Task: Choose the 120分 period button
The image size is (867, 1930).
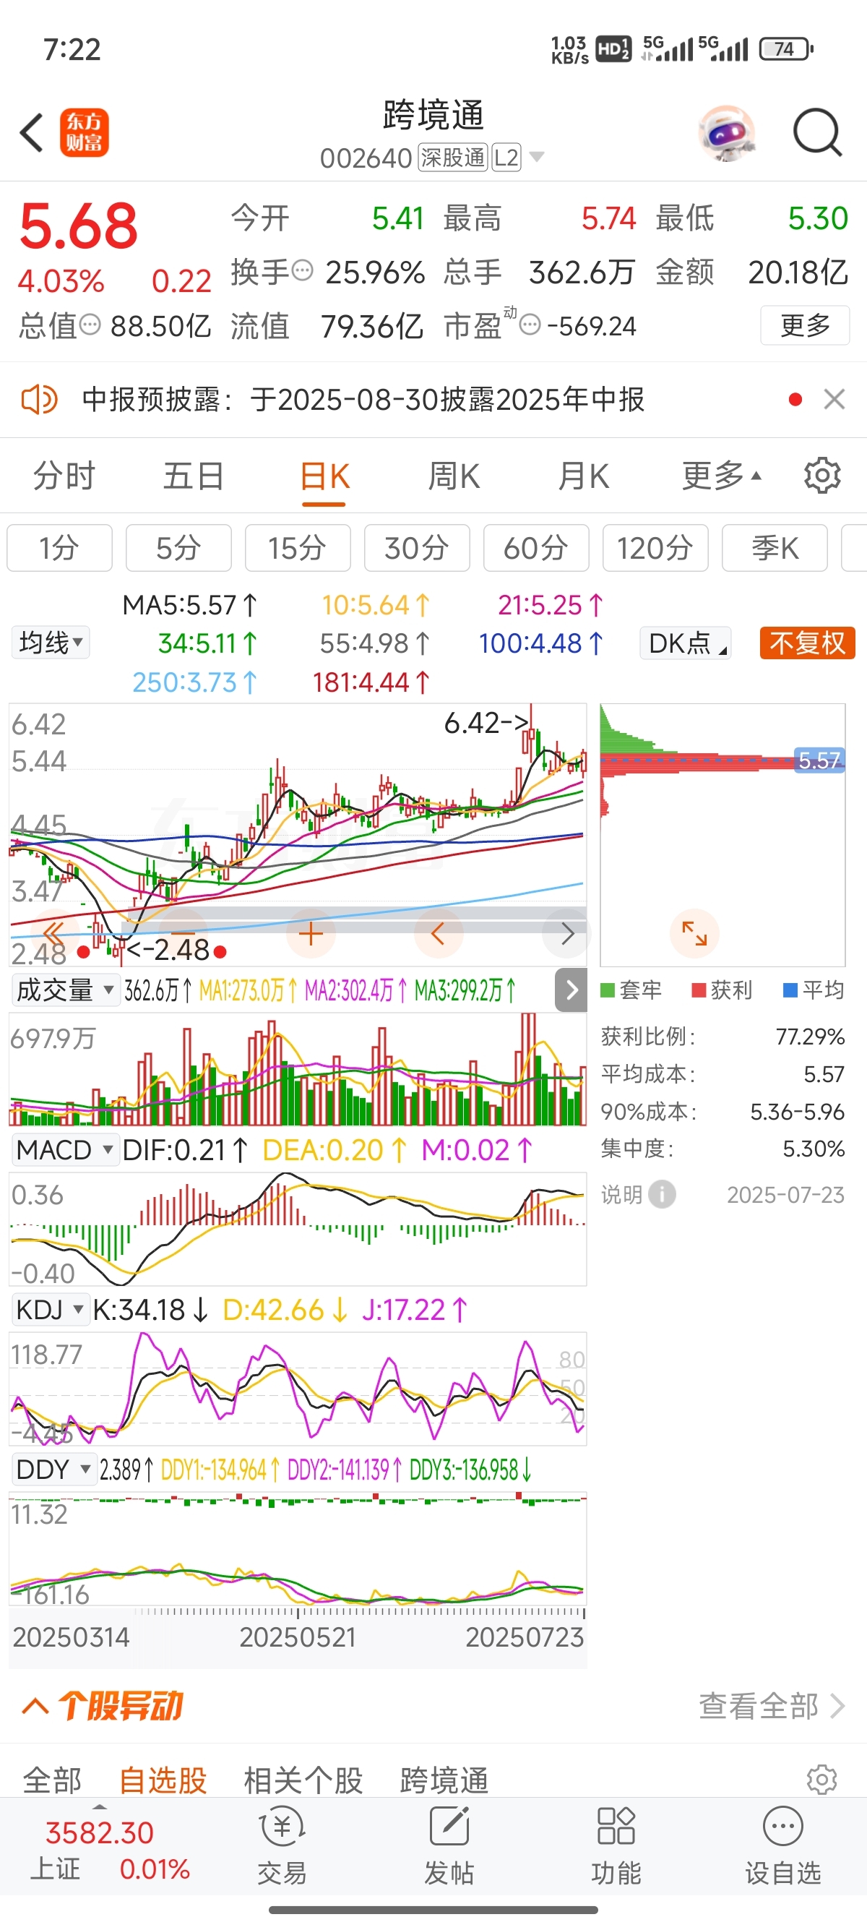Action: point(655,548)
